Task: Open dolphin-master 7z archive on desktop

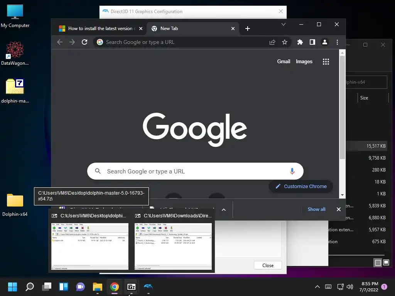Action: (x=15, y=91)
